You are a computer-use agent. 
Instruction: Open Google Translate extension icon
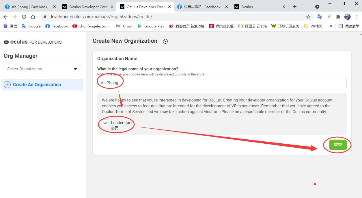(320, 17)
